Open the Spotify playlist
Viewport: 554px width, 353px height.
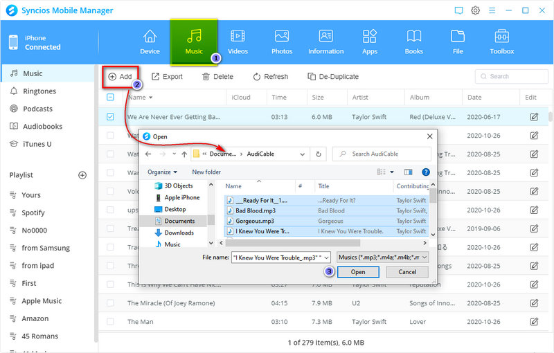(33, 212)
